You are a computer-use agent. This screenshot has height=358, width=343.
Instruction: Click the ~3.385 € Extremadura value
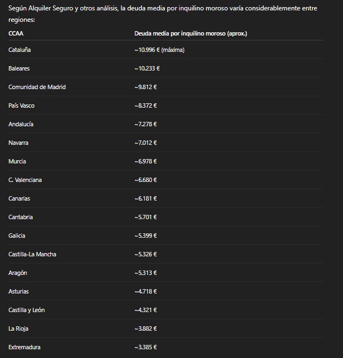click(x=146, y=347)
